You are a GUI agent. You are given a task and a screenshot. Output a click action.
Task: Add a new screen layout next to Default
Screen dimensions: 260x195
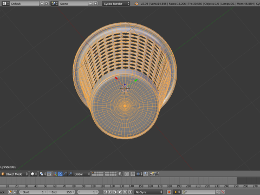[42, 3]
